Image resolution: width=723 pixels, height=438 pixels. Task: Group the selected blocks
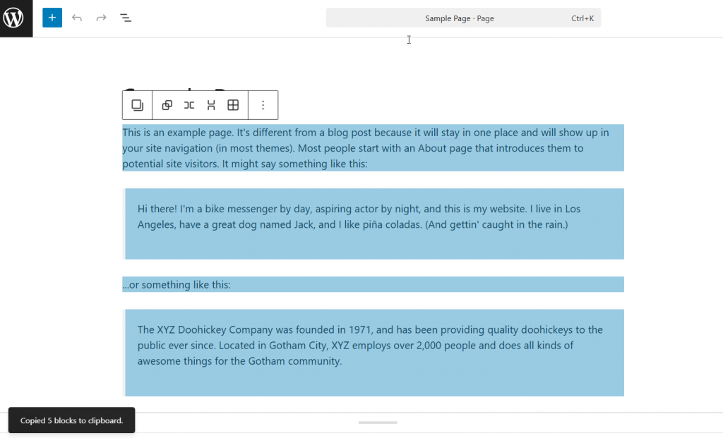[167, 105]
